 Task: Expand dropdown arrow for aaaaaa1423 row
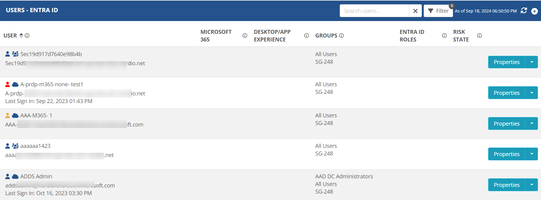[x=532, y=154]
